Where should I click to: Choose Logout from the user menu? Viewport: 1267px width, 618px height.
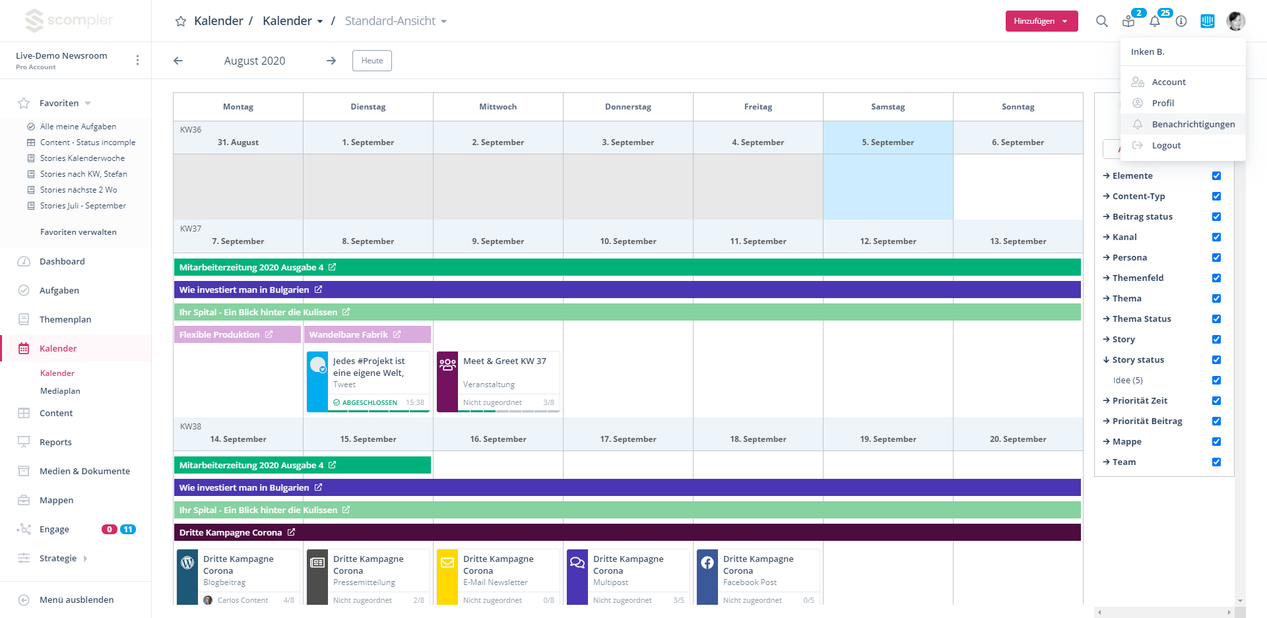tap(1166, 146)
